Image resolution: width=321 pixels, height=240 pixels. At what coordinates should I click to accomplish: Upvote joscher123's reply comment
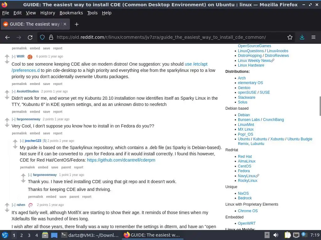[15, 141]
